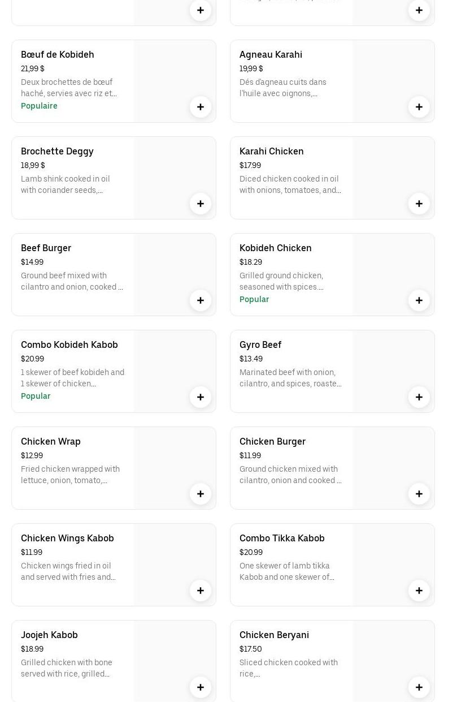The width and height of the screenshot is (457, 702).
Task: Open the Chicken Beryani item title
Action: click(x=274, y=635)
